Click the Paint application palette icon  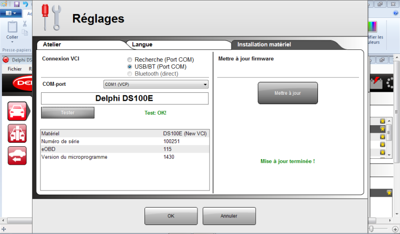coord(3,4)
